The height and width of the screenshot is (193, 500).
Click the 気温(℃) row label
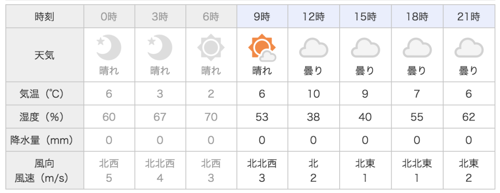point(44,94)
